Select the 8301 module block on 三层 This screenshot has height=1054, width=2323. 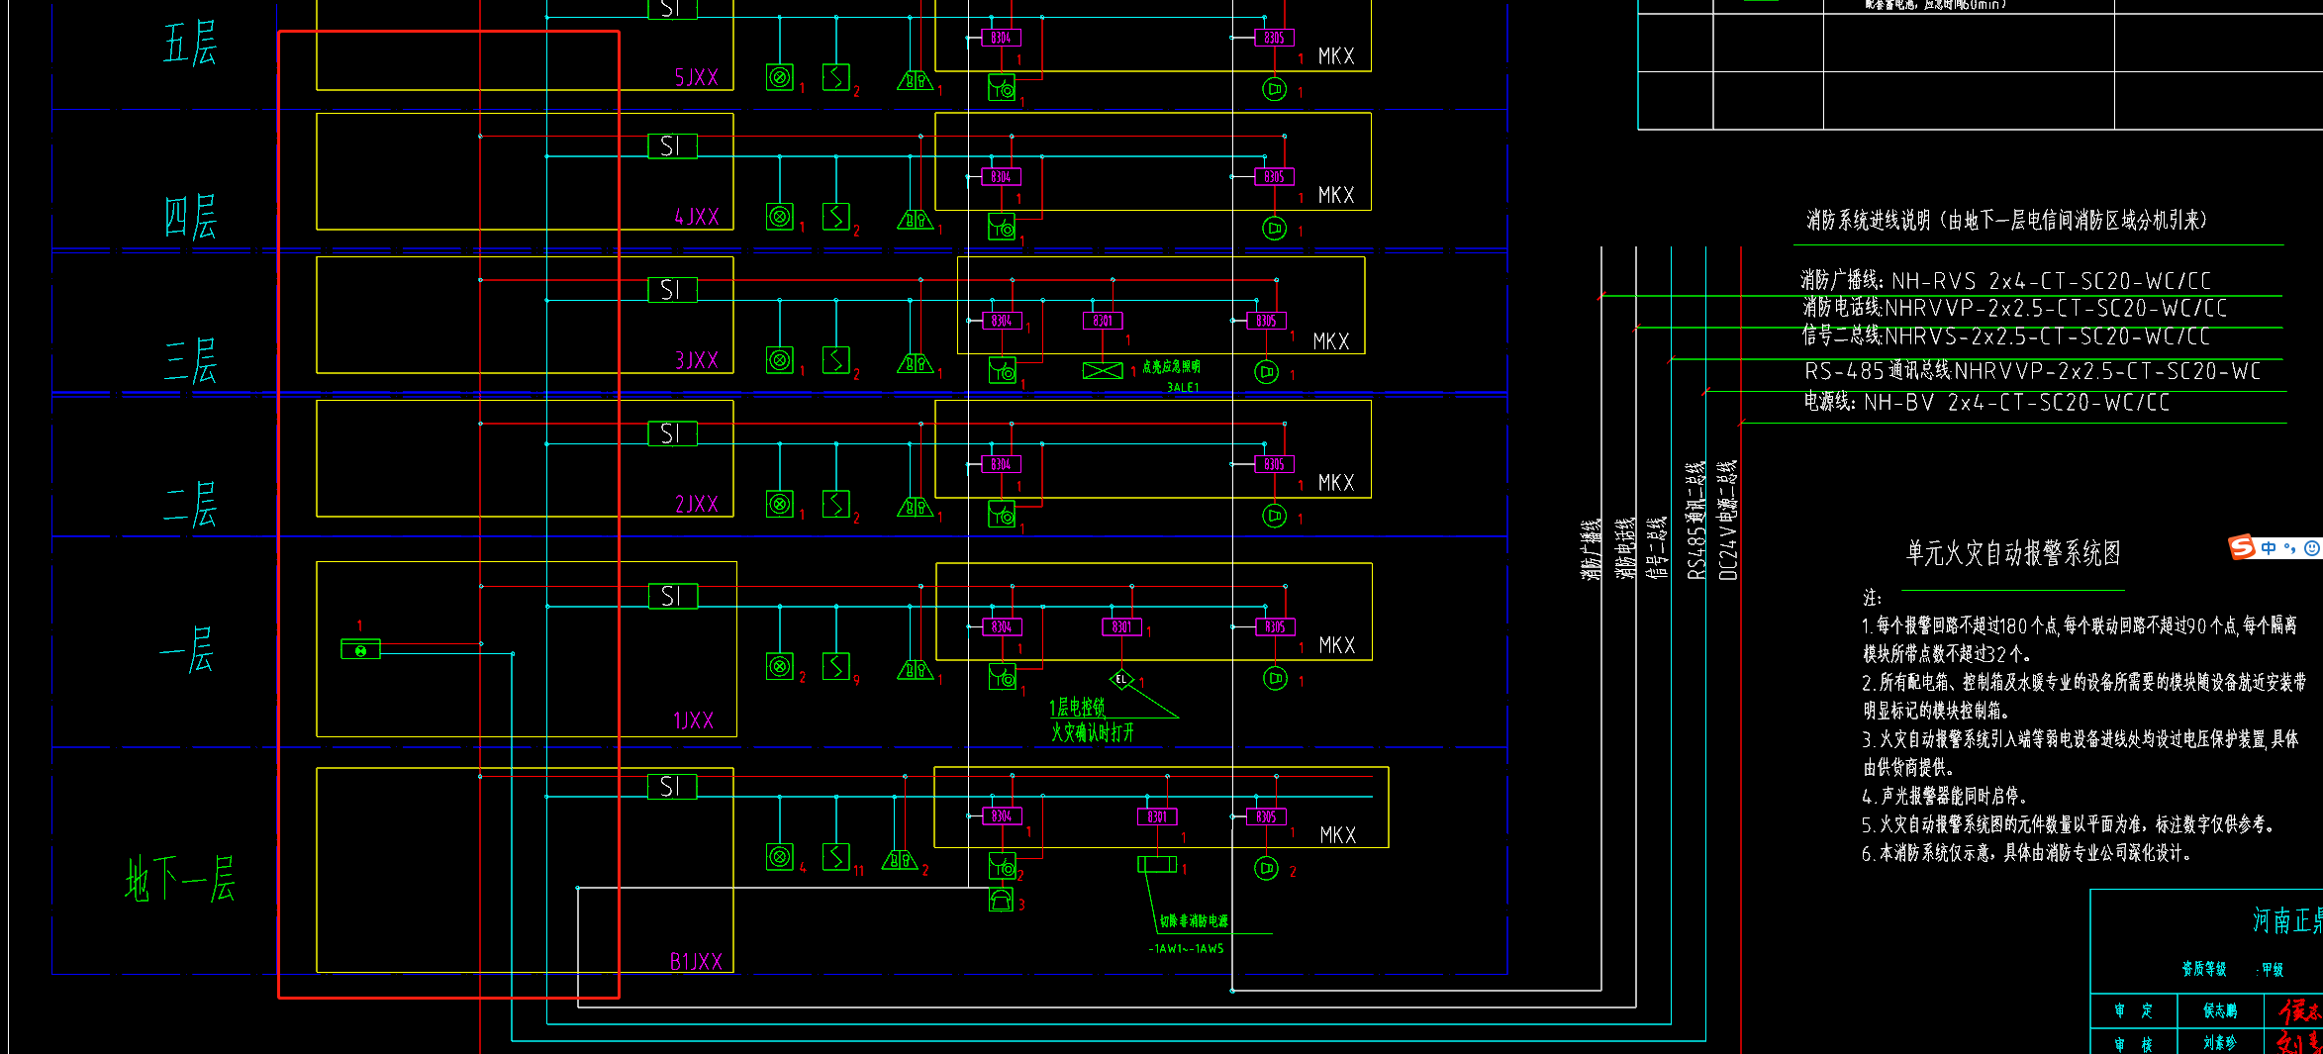1103,321
